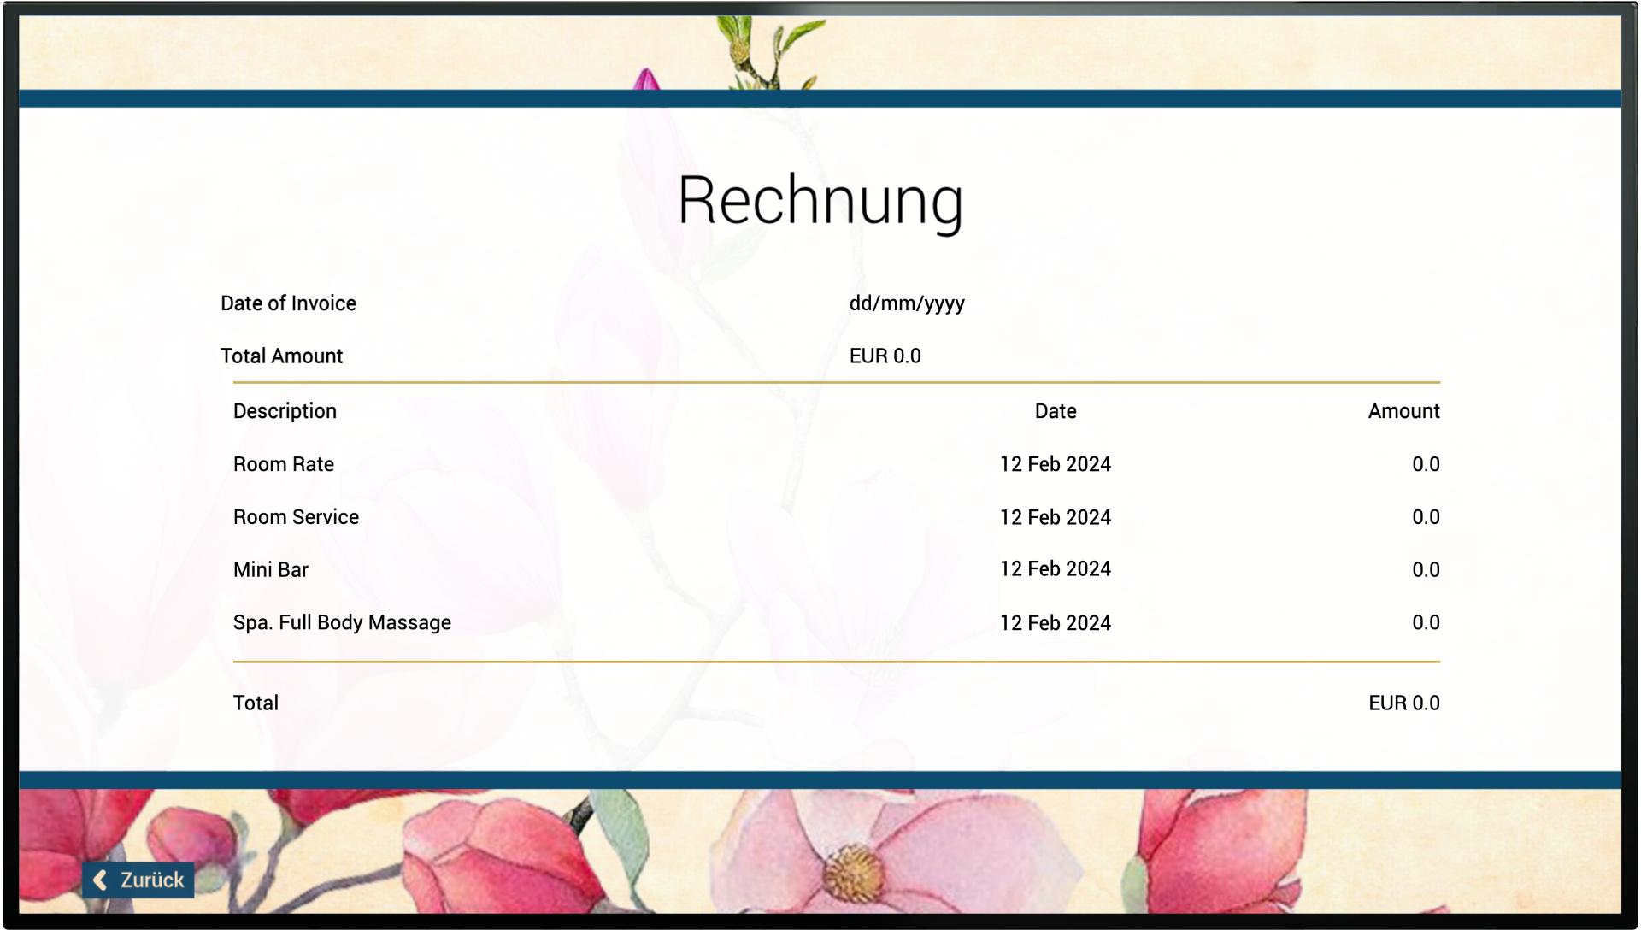This screenshot has width=1641, height=930.
Task: Click the back chevron arrow icon
Action: click(x=100, y=880)
